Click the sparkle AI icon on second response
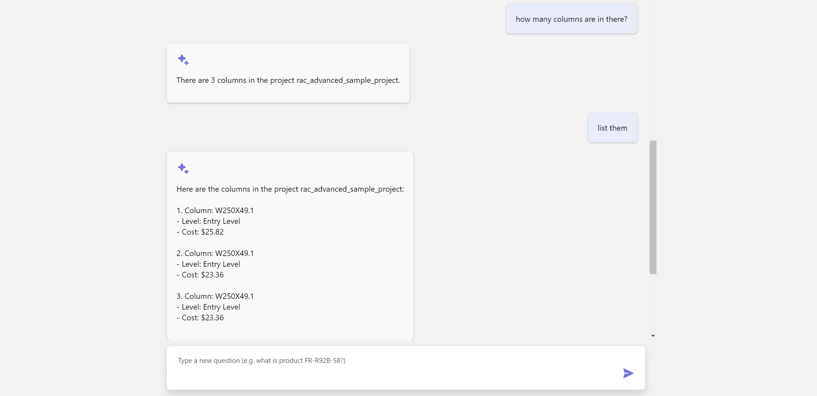Viewport: 817px width, 396px height. click(x=183, y=168)
